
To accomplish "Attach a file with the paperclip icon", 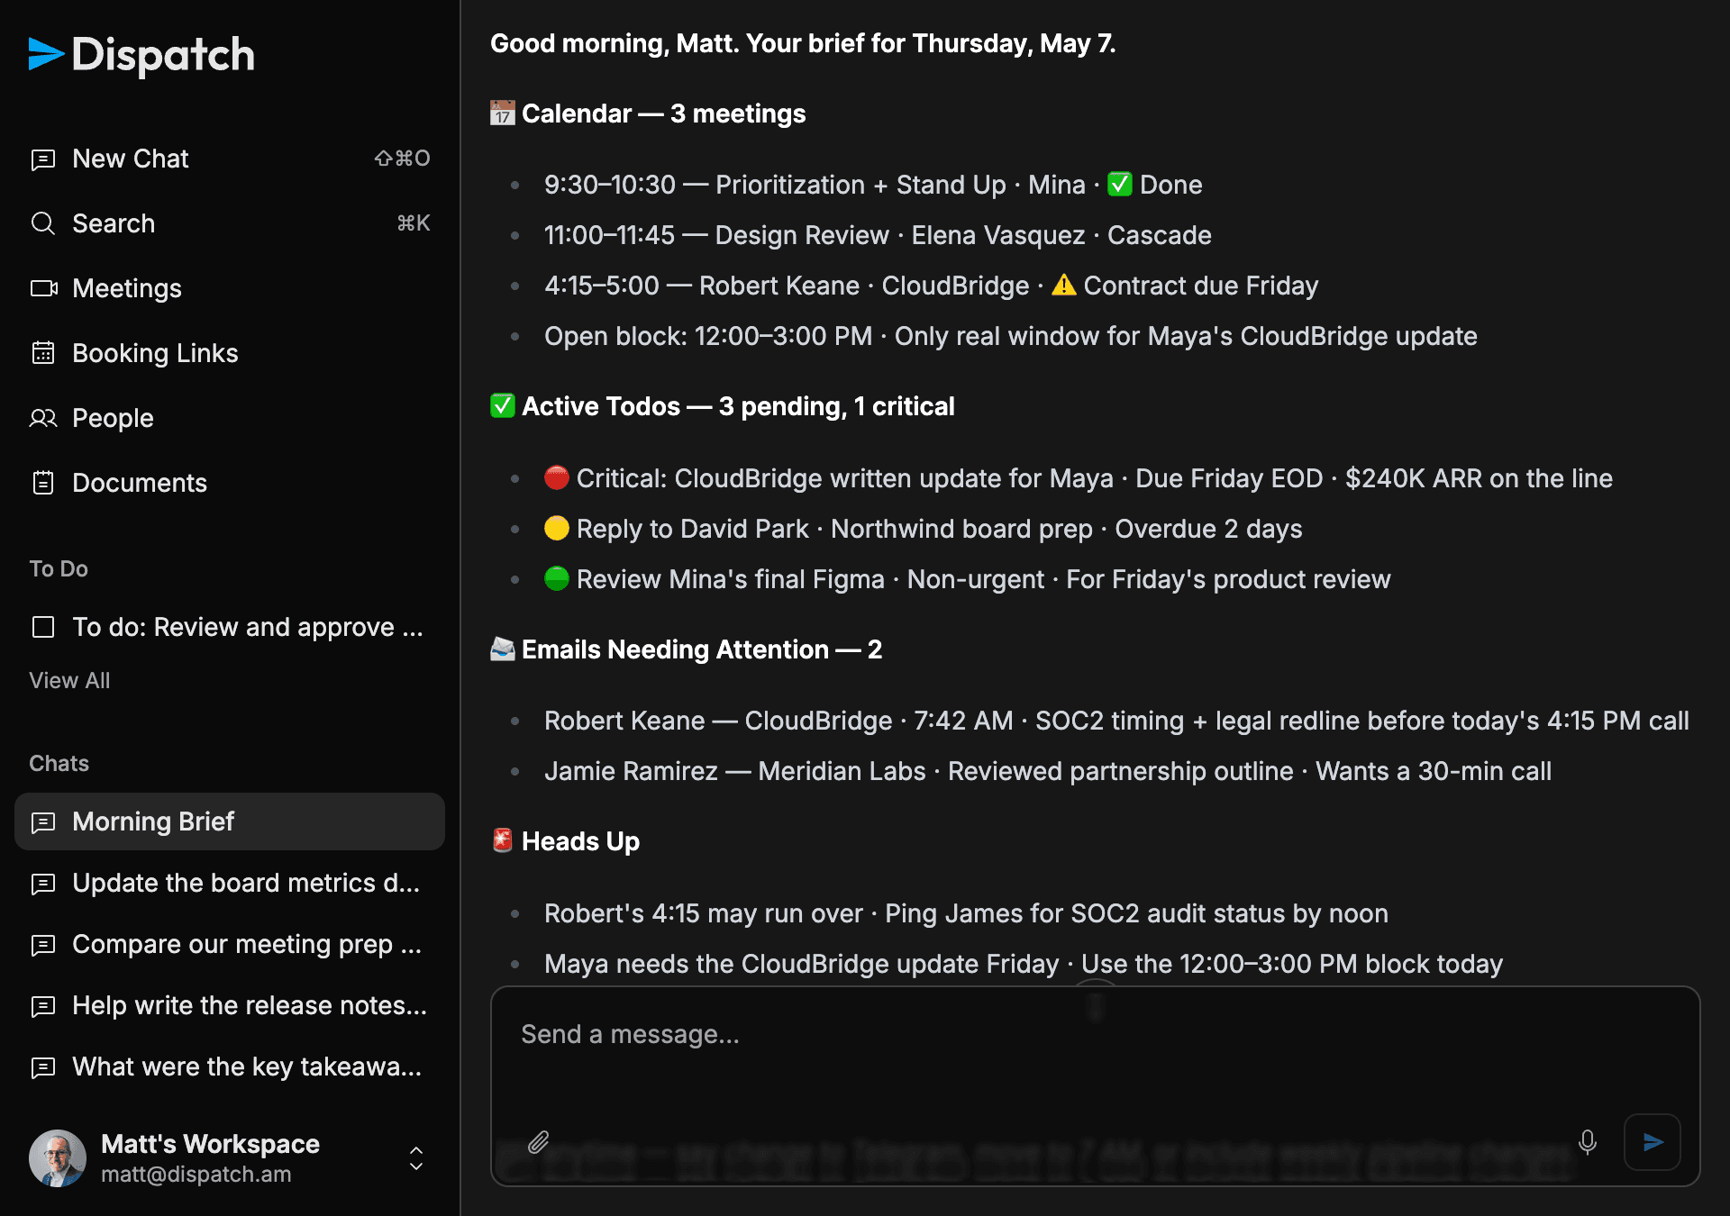I will point(539,1142).
